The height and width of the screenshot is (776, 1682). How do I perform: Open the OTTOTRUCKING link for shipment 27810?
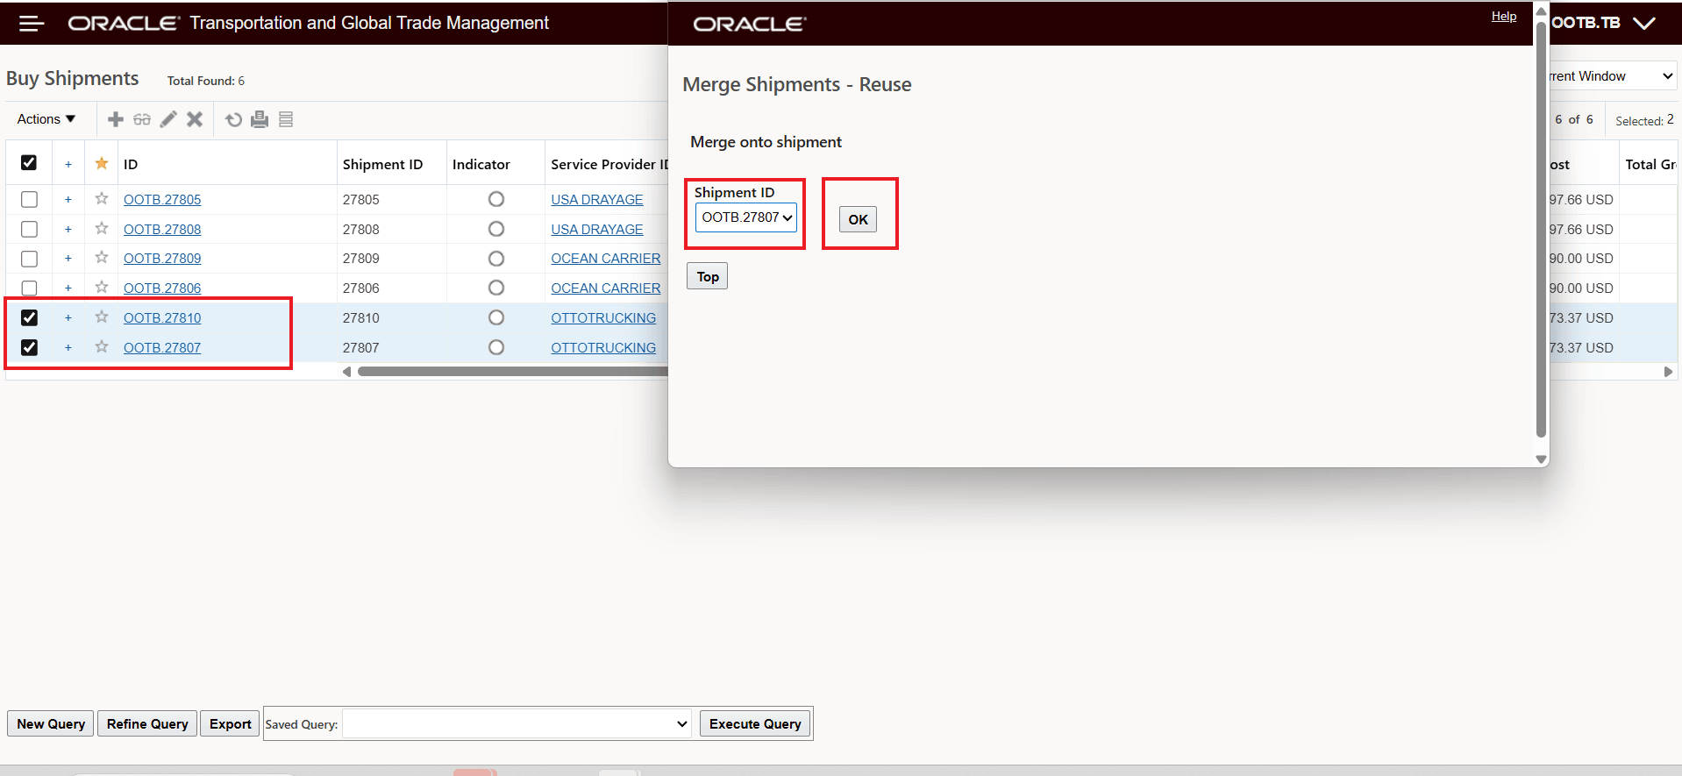[603, 318]
